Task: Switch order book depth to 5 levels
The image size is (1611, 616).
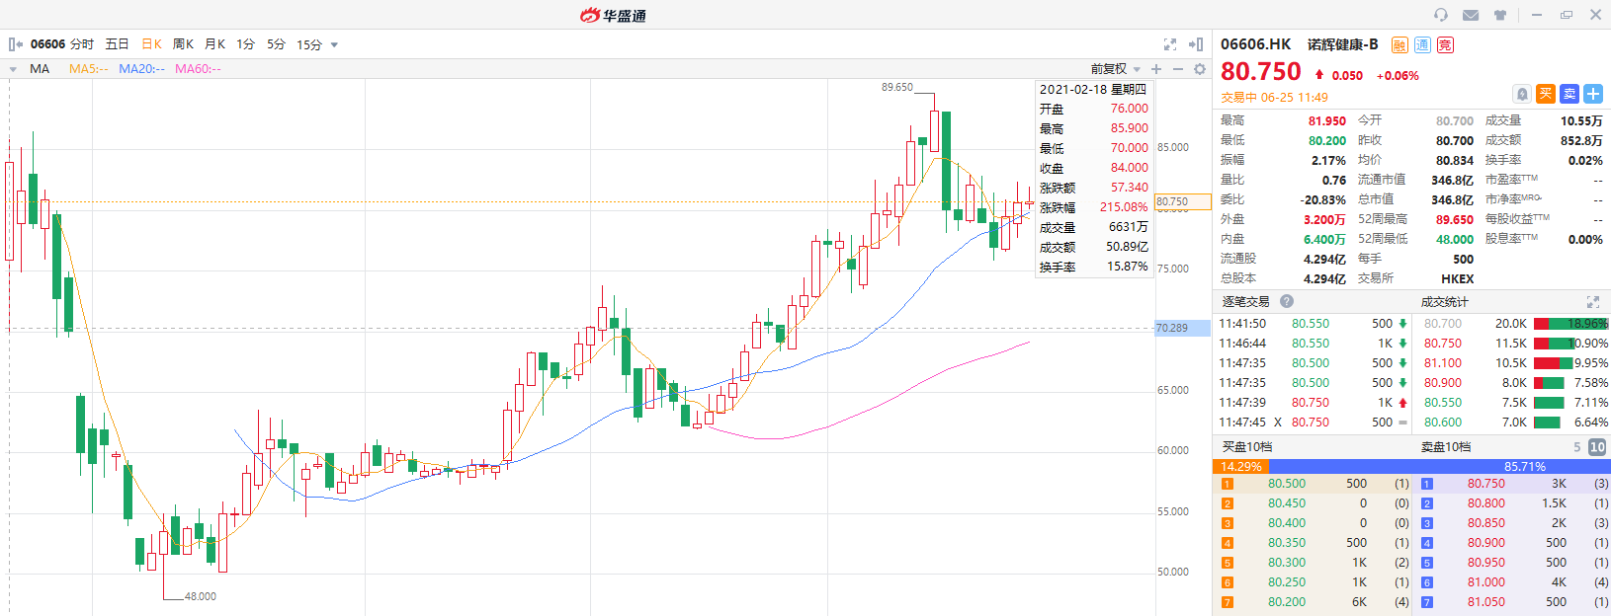Action: [x=1577, y=447]
